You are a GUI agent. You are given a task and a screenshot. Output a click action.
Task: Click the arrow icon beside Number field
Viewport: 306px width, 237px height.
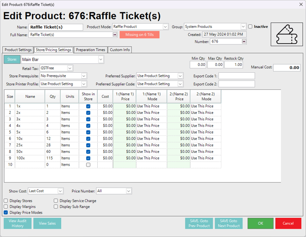[x=244, y=42]
